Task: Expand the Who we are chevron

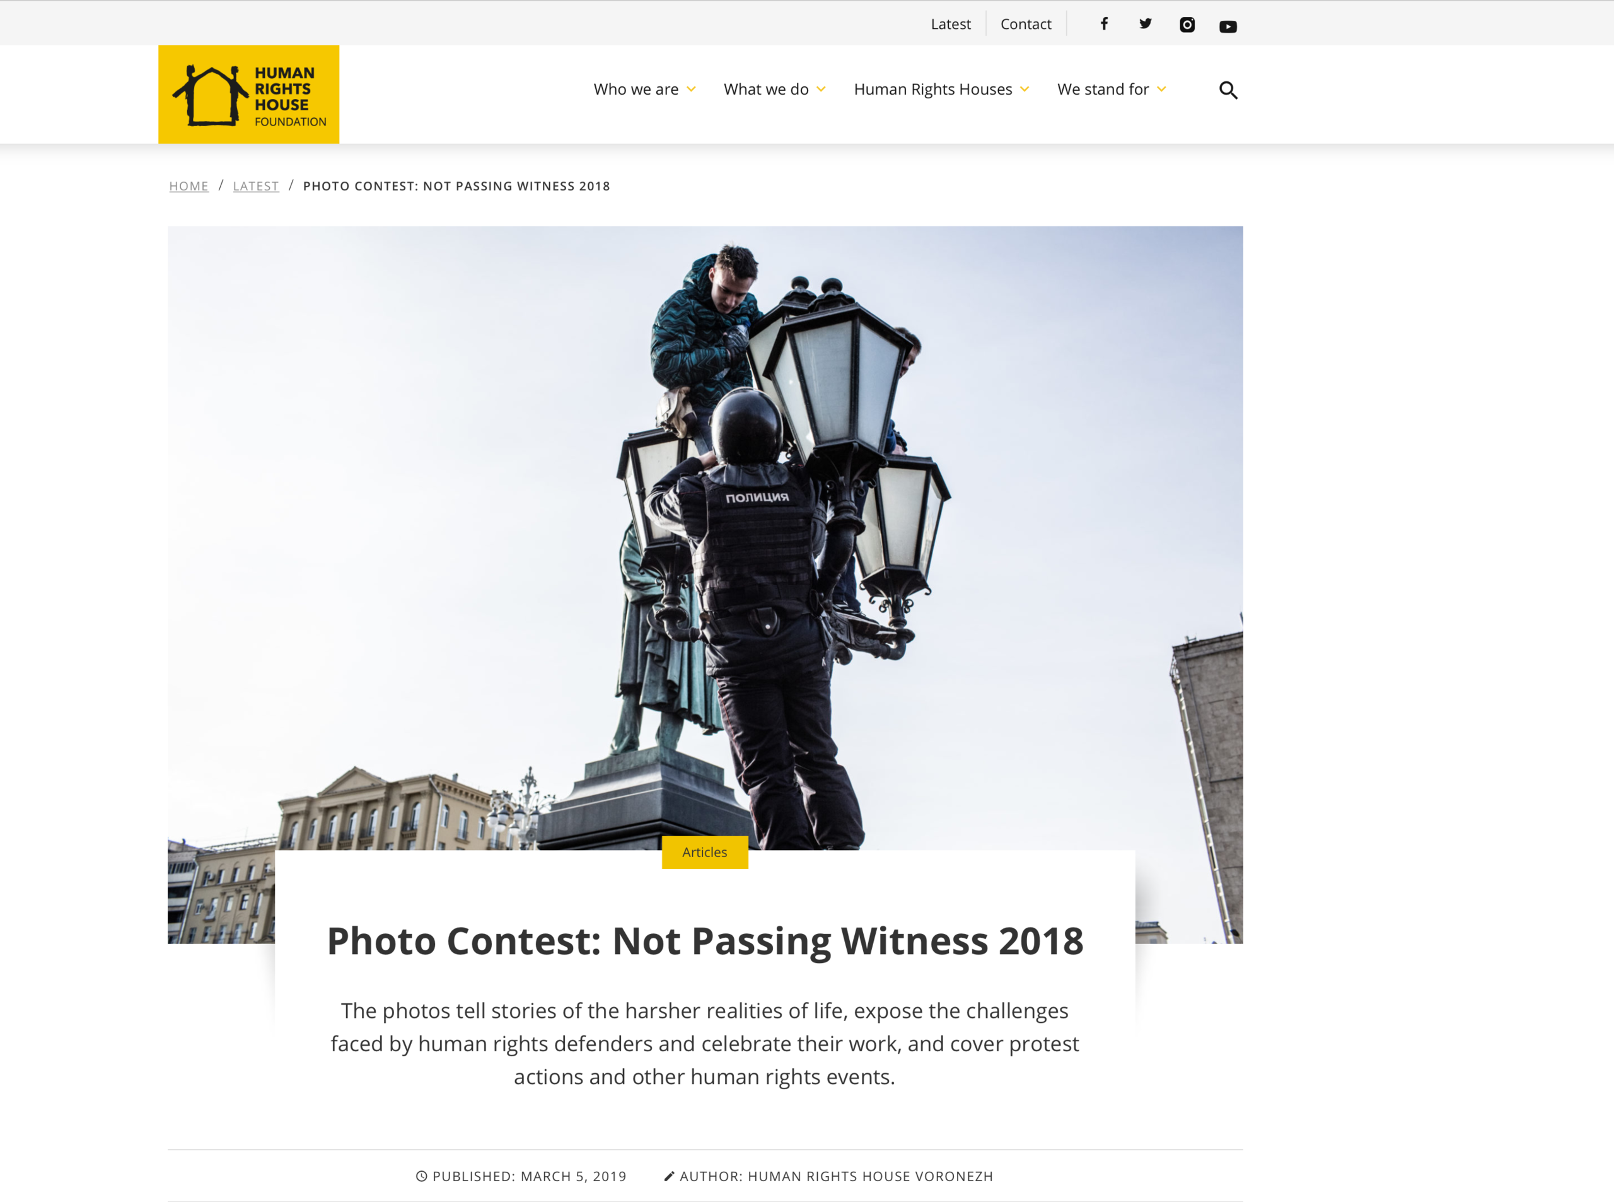Action: 692,90
